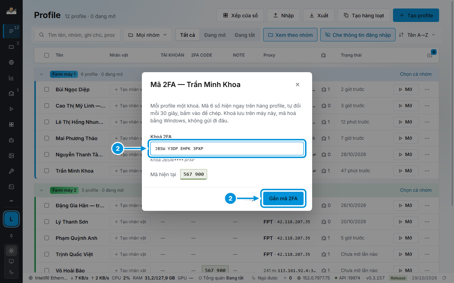This screenshot has width=454, height=283.
Task: Open the bar chart statistics sidebar icon
Action: 11,78
